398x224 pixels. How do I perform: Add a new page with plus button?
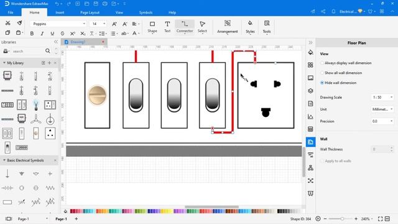coord(76,218)
